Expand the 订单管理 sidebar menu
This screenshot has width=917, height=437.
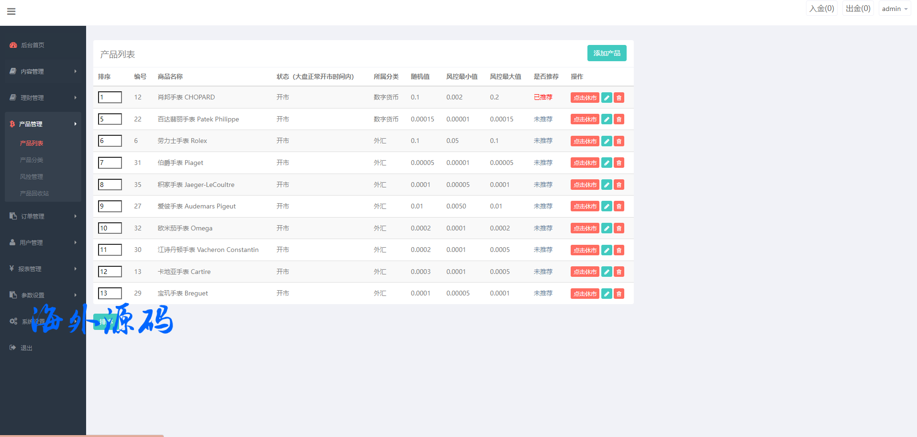pos(43,216)
